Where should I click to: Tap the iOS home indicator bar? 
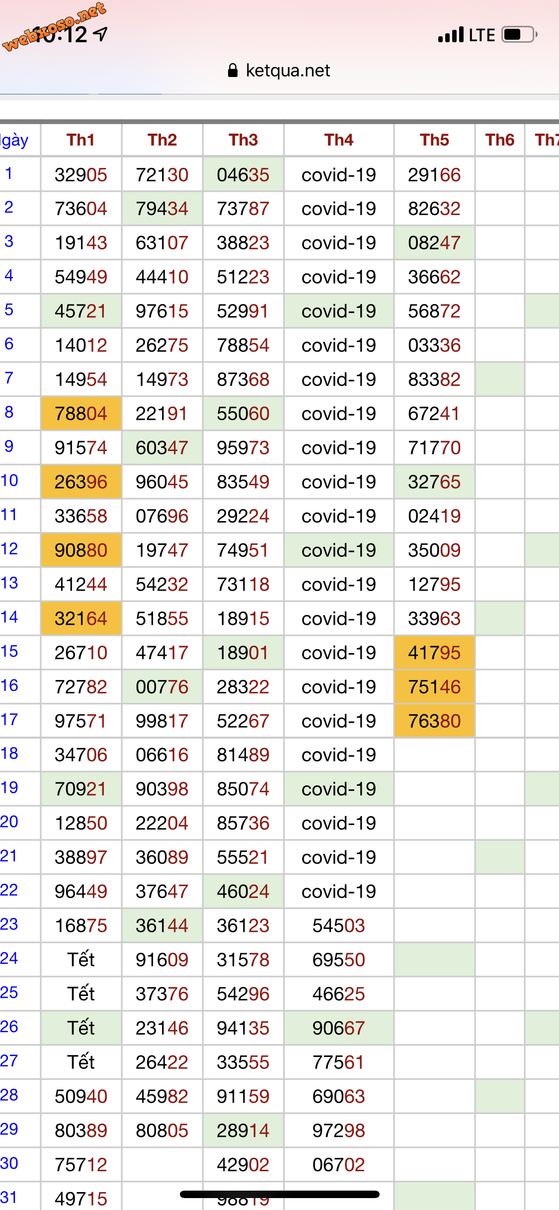tap(279, 1194)
